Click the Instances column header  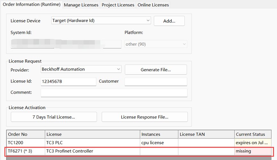coord(159,134)
